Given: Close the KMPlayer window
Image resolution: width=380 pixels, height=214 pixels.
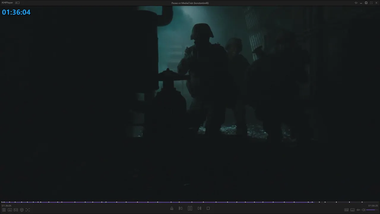Looking at the screenshot, I should pos(376,3).
